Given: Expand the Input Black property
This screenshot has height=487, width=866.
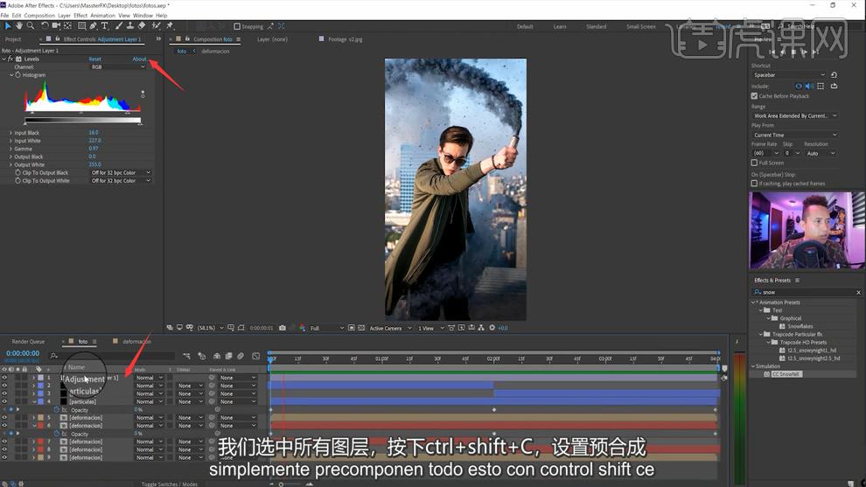Looking at the screenshot, I should pyautogui.click(x=11, y=133).
